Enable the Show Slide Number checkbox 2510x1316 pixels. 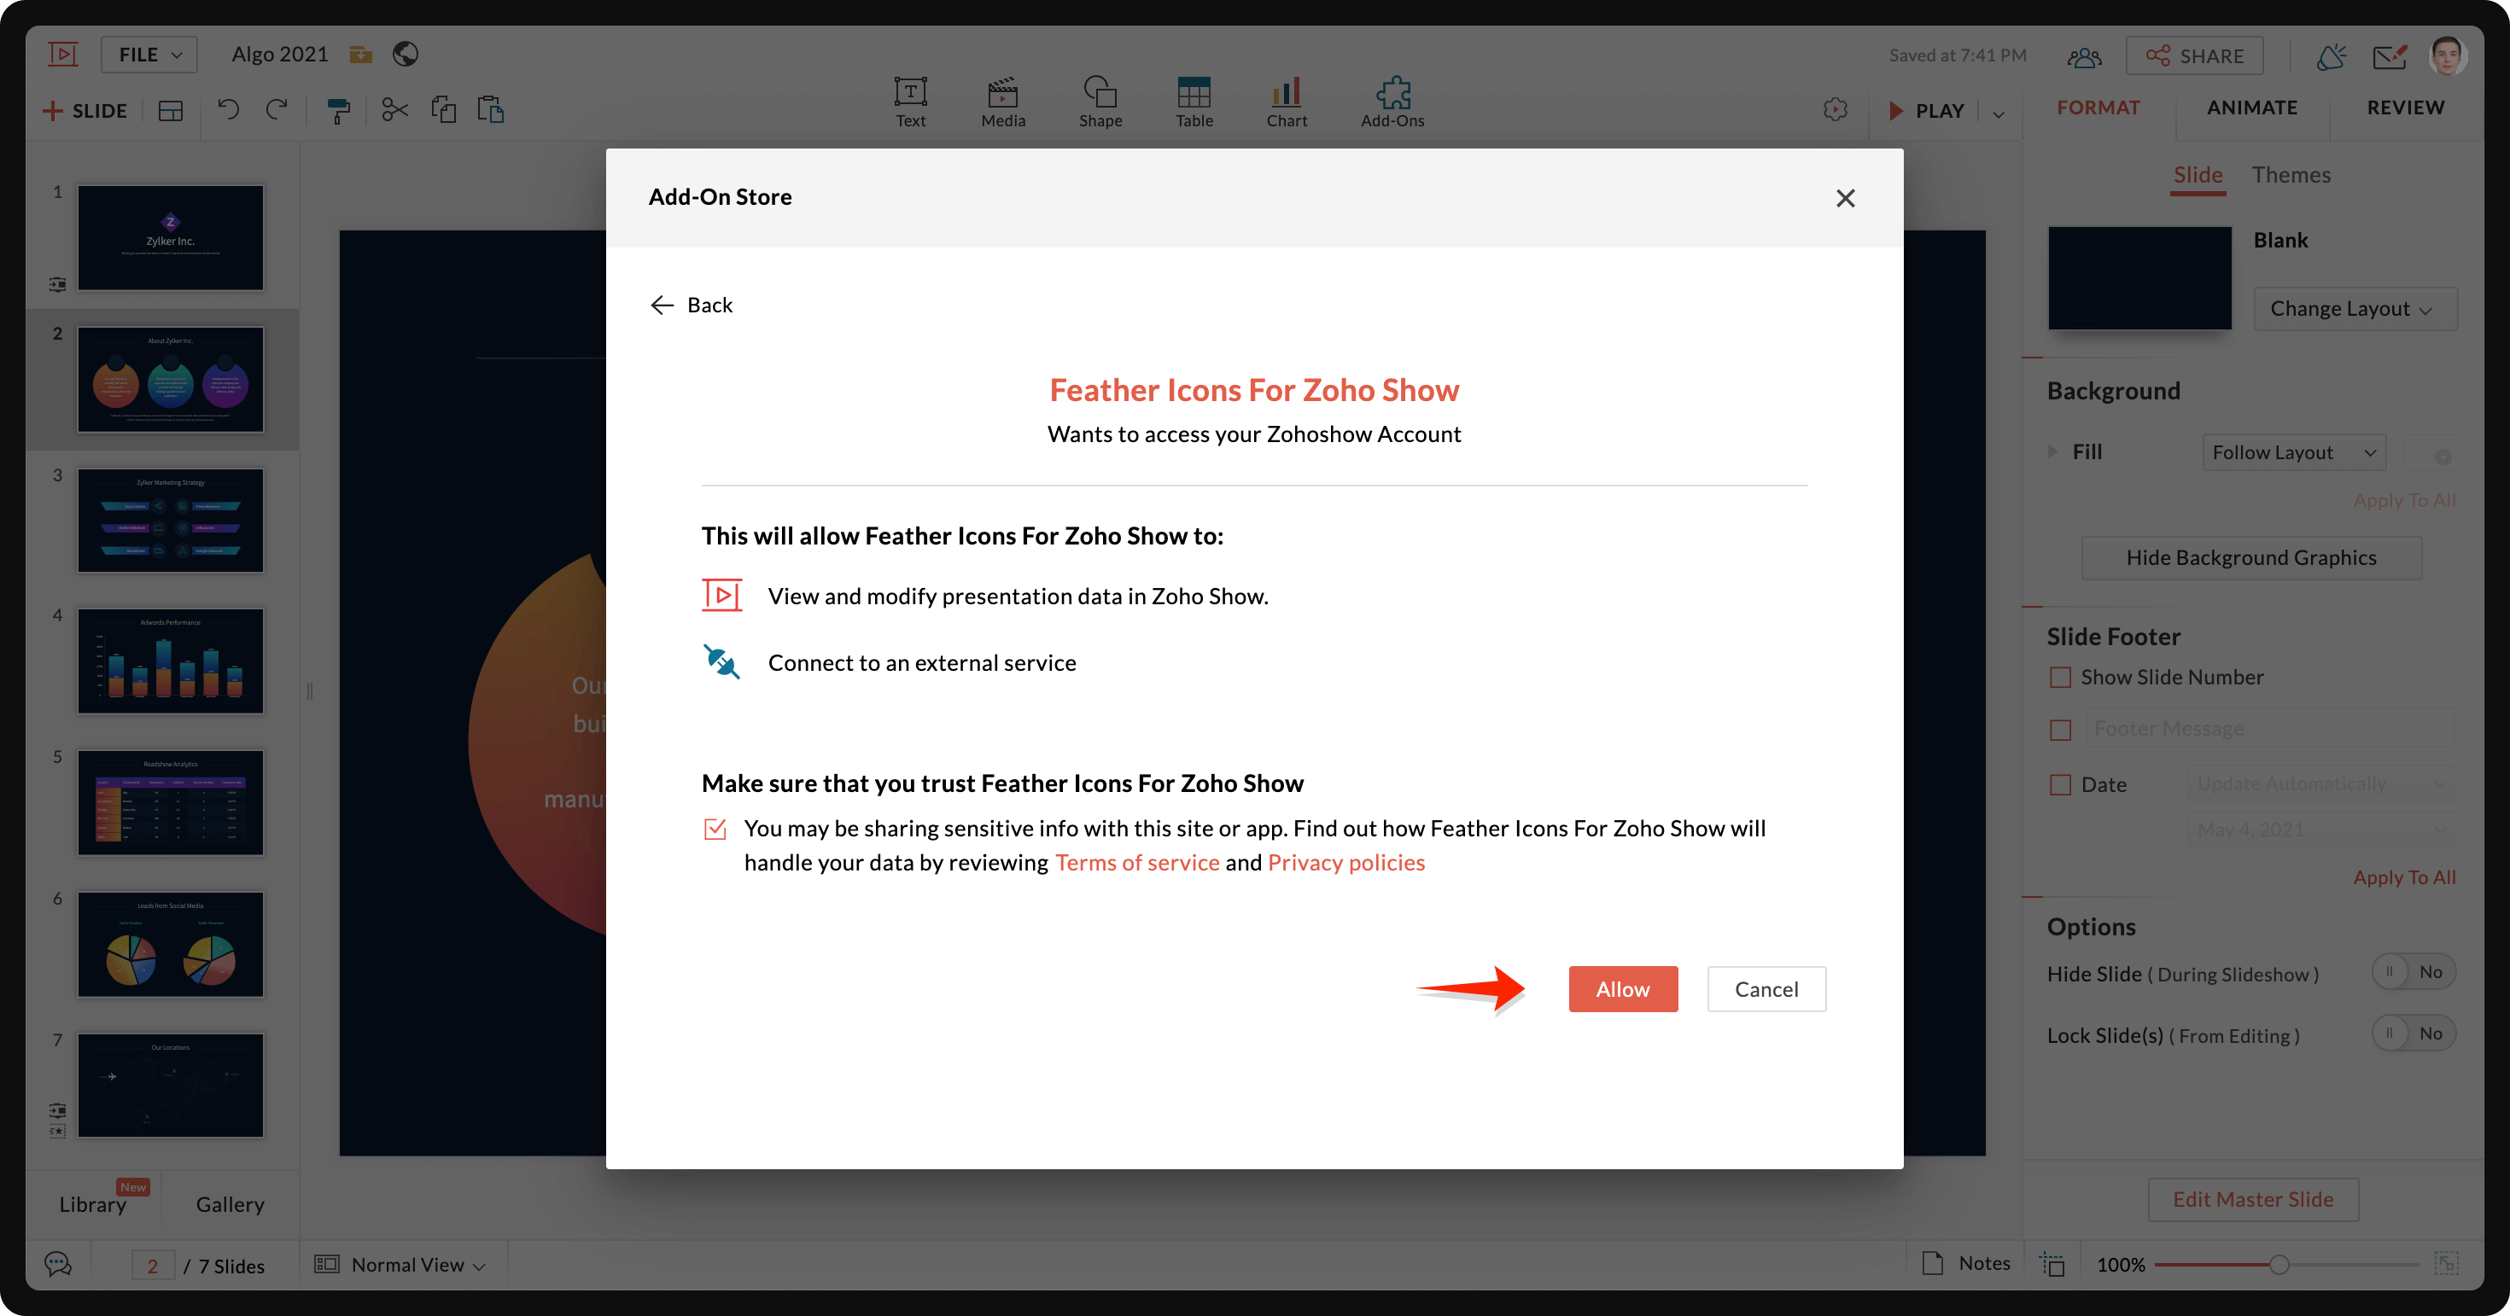pyautogui.click(x=2060, y=677)
